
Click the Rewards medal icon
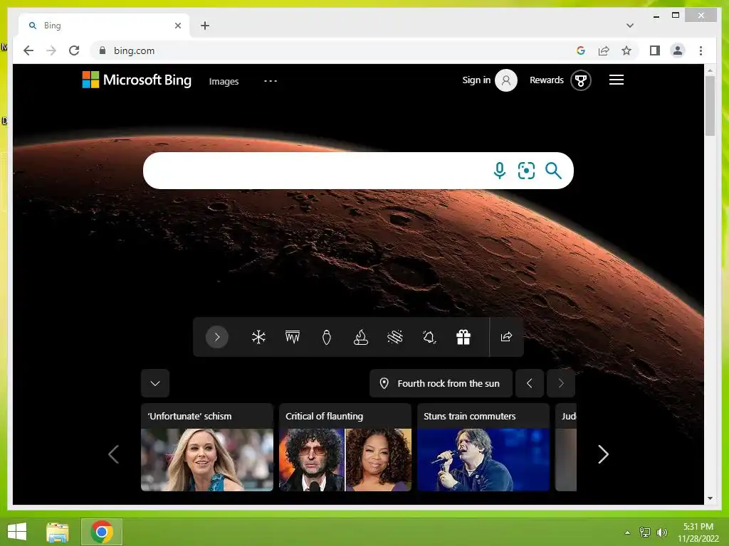(581, 80)
